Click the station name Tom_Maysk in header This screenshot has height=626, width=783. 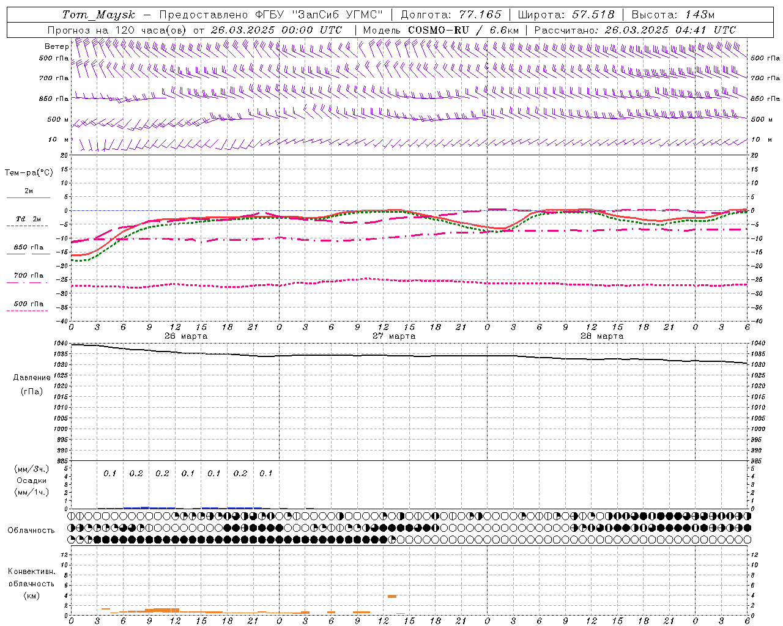pyautogui.click(x=98, y=15)
